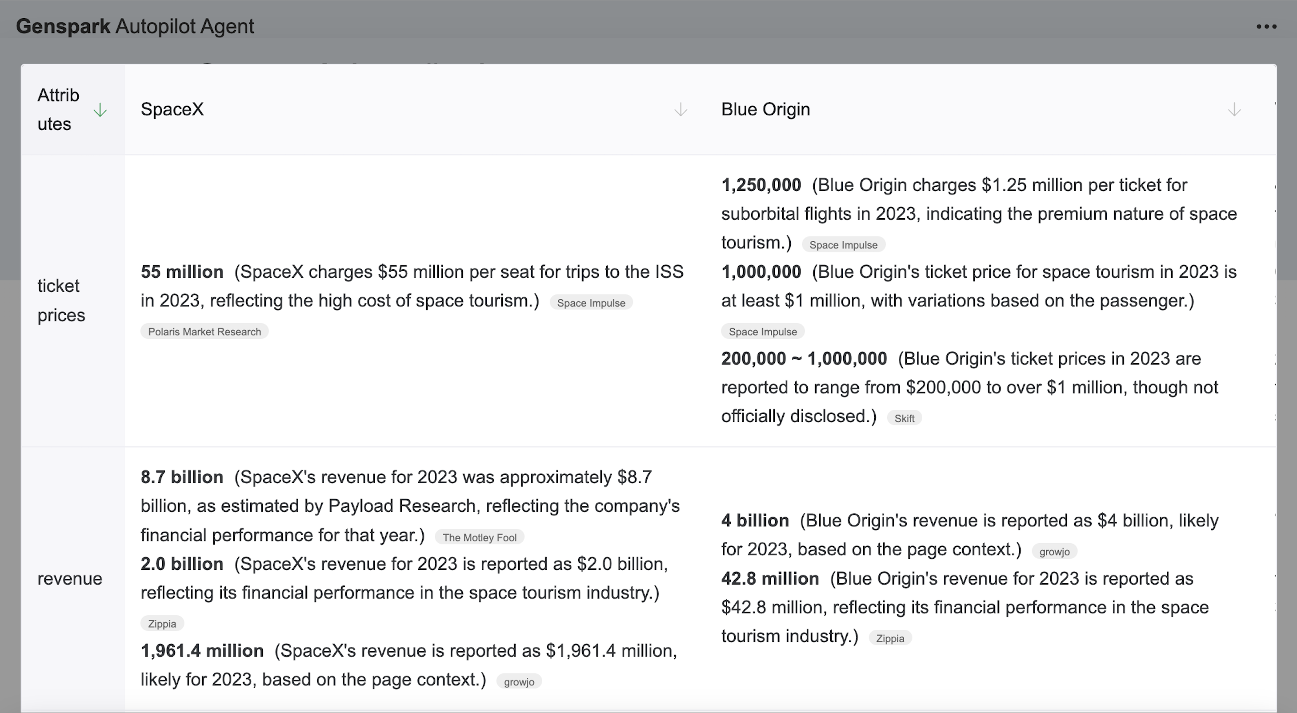Open the Space Impulse source tag under SpaceX
The width and height of the screenshot is (1297, 713).
pos(592,303)
